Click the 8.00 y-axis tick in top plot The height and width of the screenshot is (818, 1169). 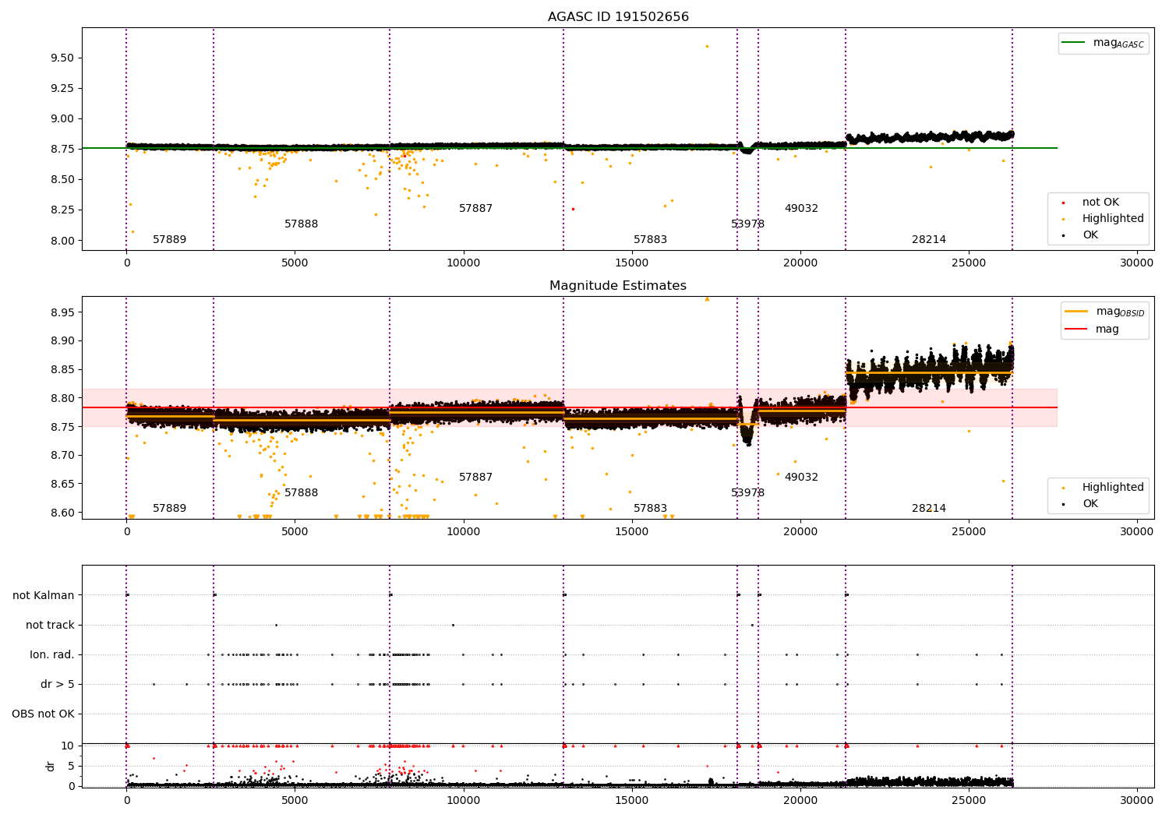(62, 241)
